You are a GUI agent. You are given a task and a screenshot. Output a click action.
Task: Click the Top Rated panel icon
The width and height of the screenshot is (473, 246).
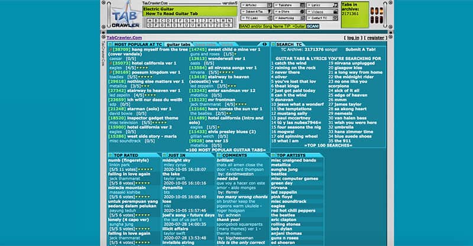tap(111, 155)
